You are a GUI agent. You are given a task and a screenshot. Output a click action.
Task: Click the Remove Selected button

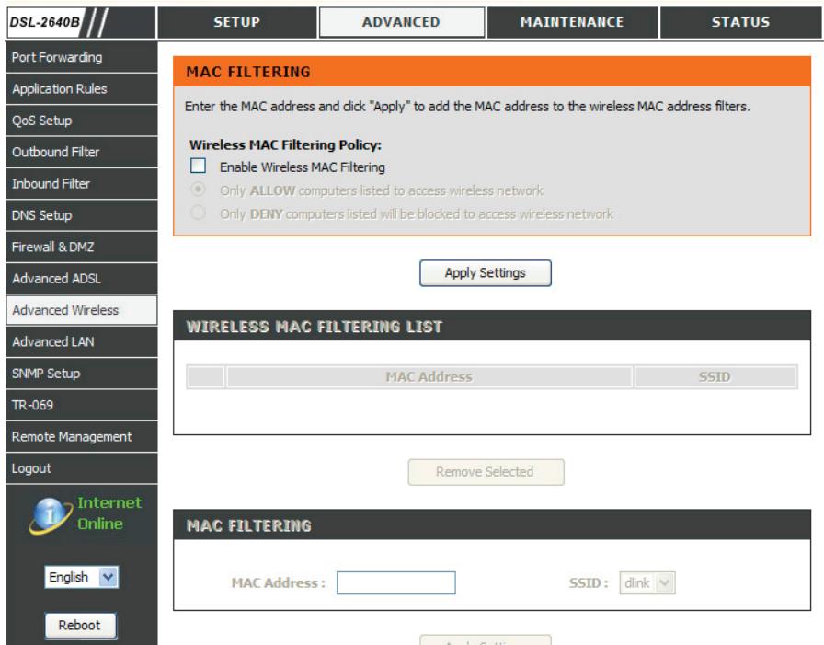tap(486, 472)
